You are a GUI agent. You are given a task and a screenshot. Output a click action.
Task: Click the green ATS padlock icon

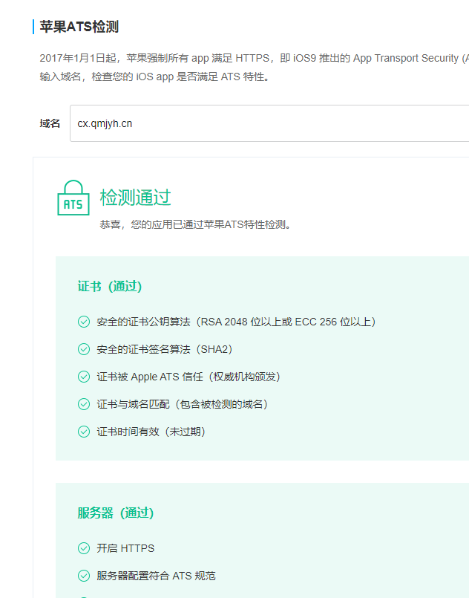(x=73, y=198)
